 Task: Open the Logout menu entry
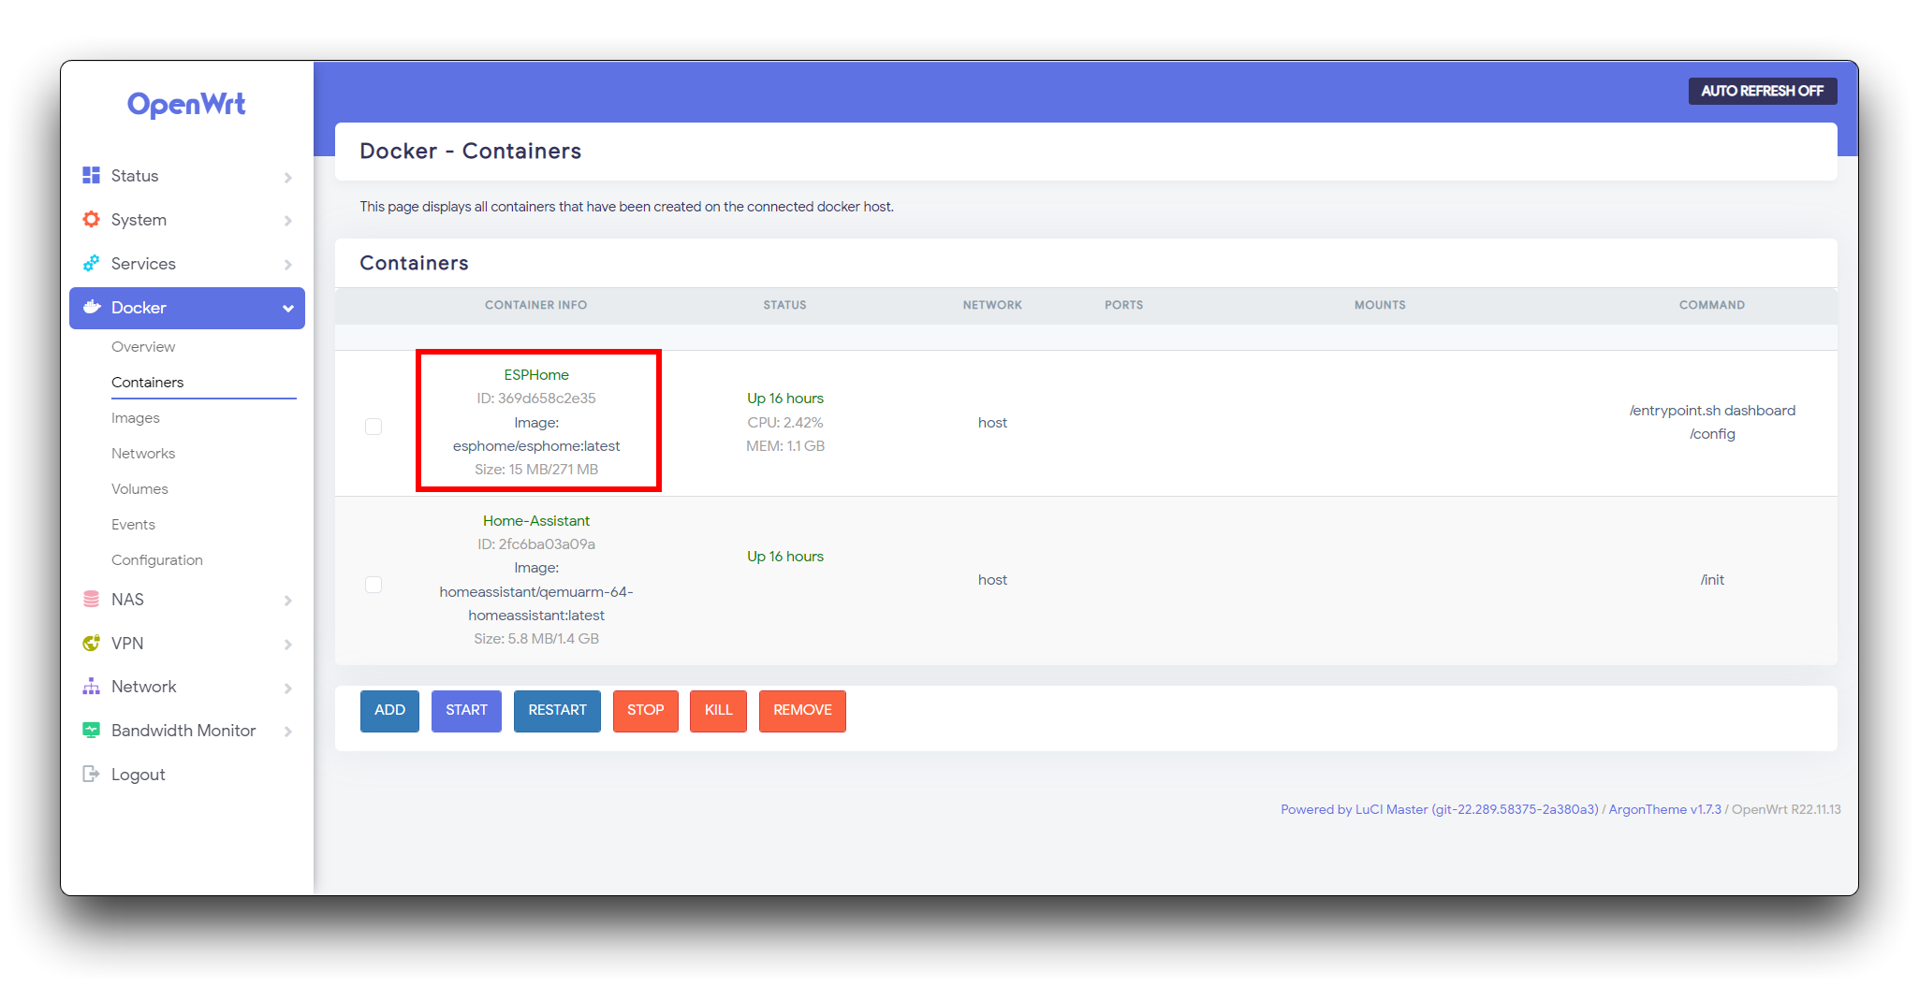pyautogui.click(x=138, y=774)
